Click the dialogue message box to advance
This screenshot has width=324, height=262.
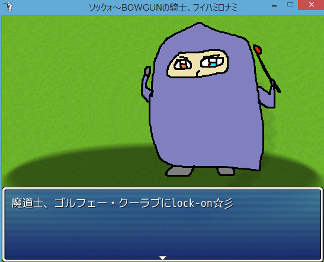coord(162,225)
